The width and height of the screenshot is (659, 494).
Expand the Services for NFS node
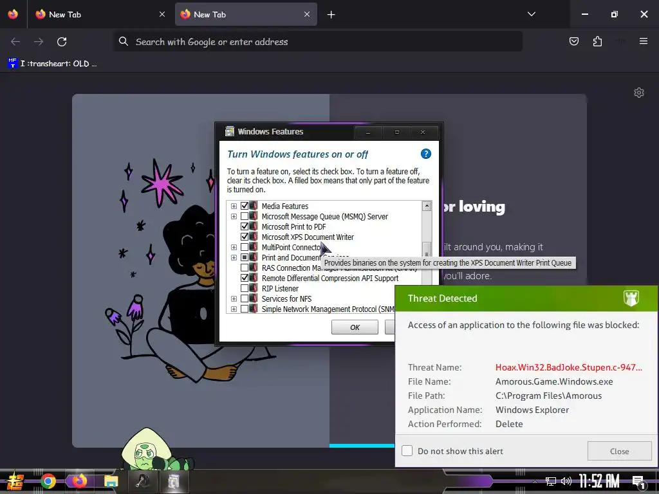click(234, 298)
